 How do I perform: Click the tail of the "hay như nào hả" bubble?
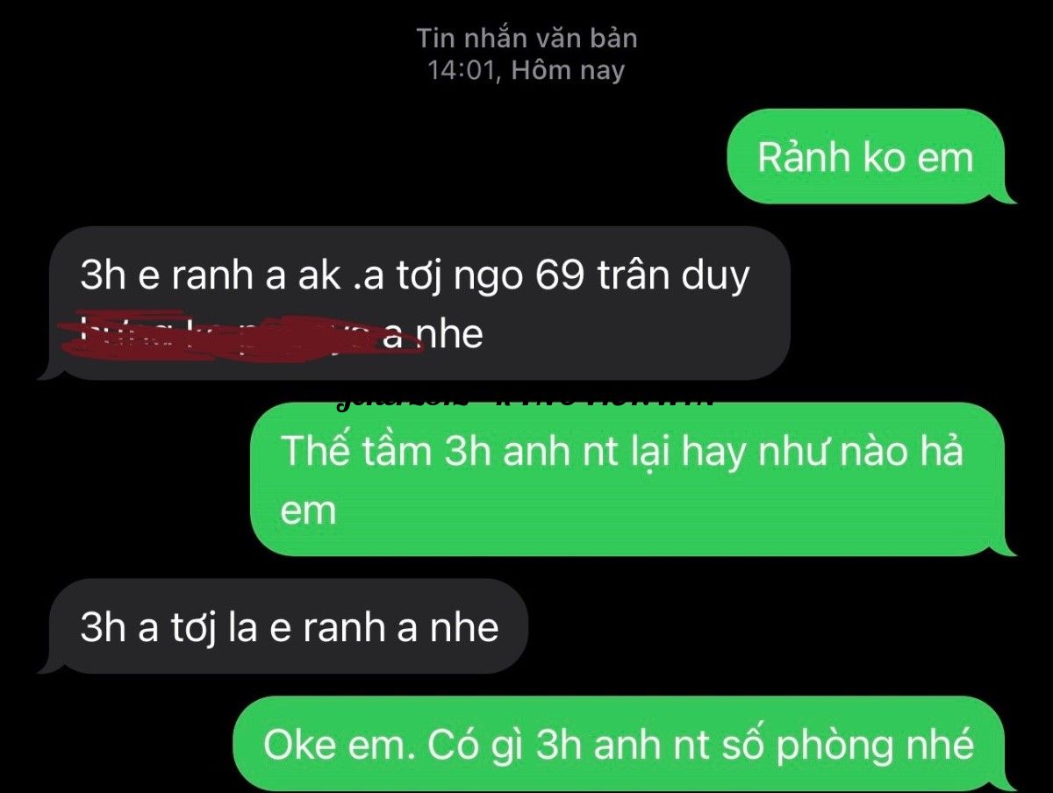pos(1009,548)
